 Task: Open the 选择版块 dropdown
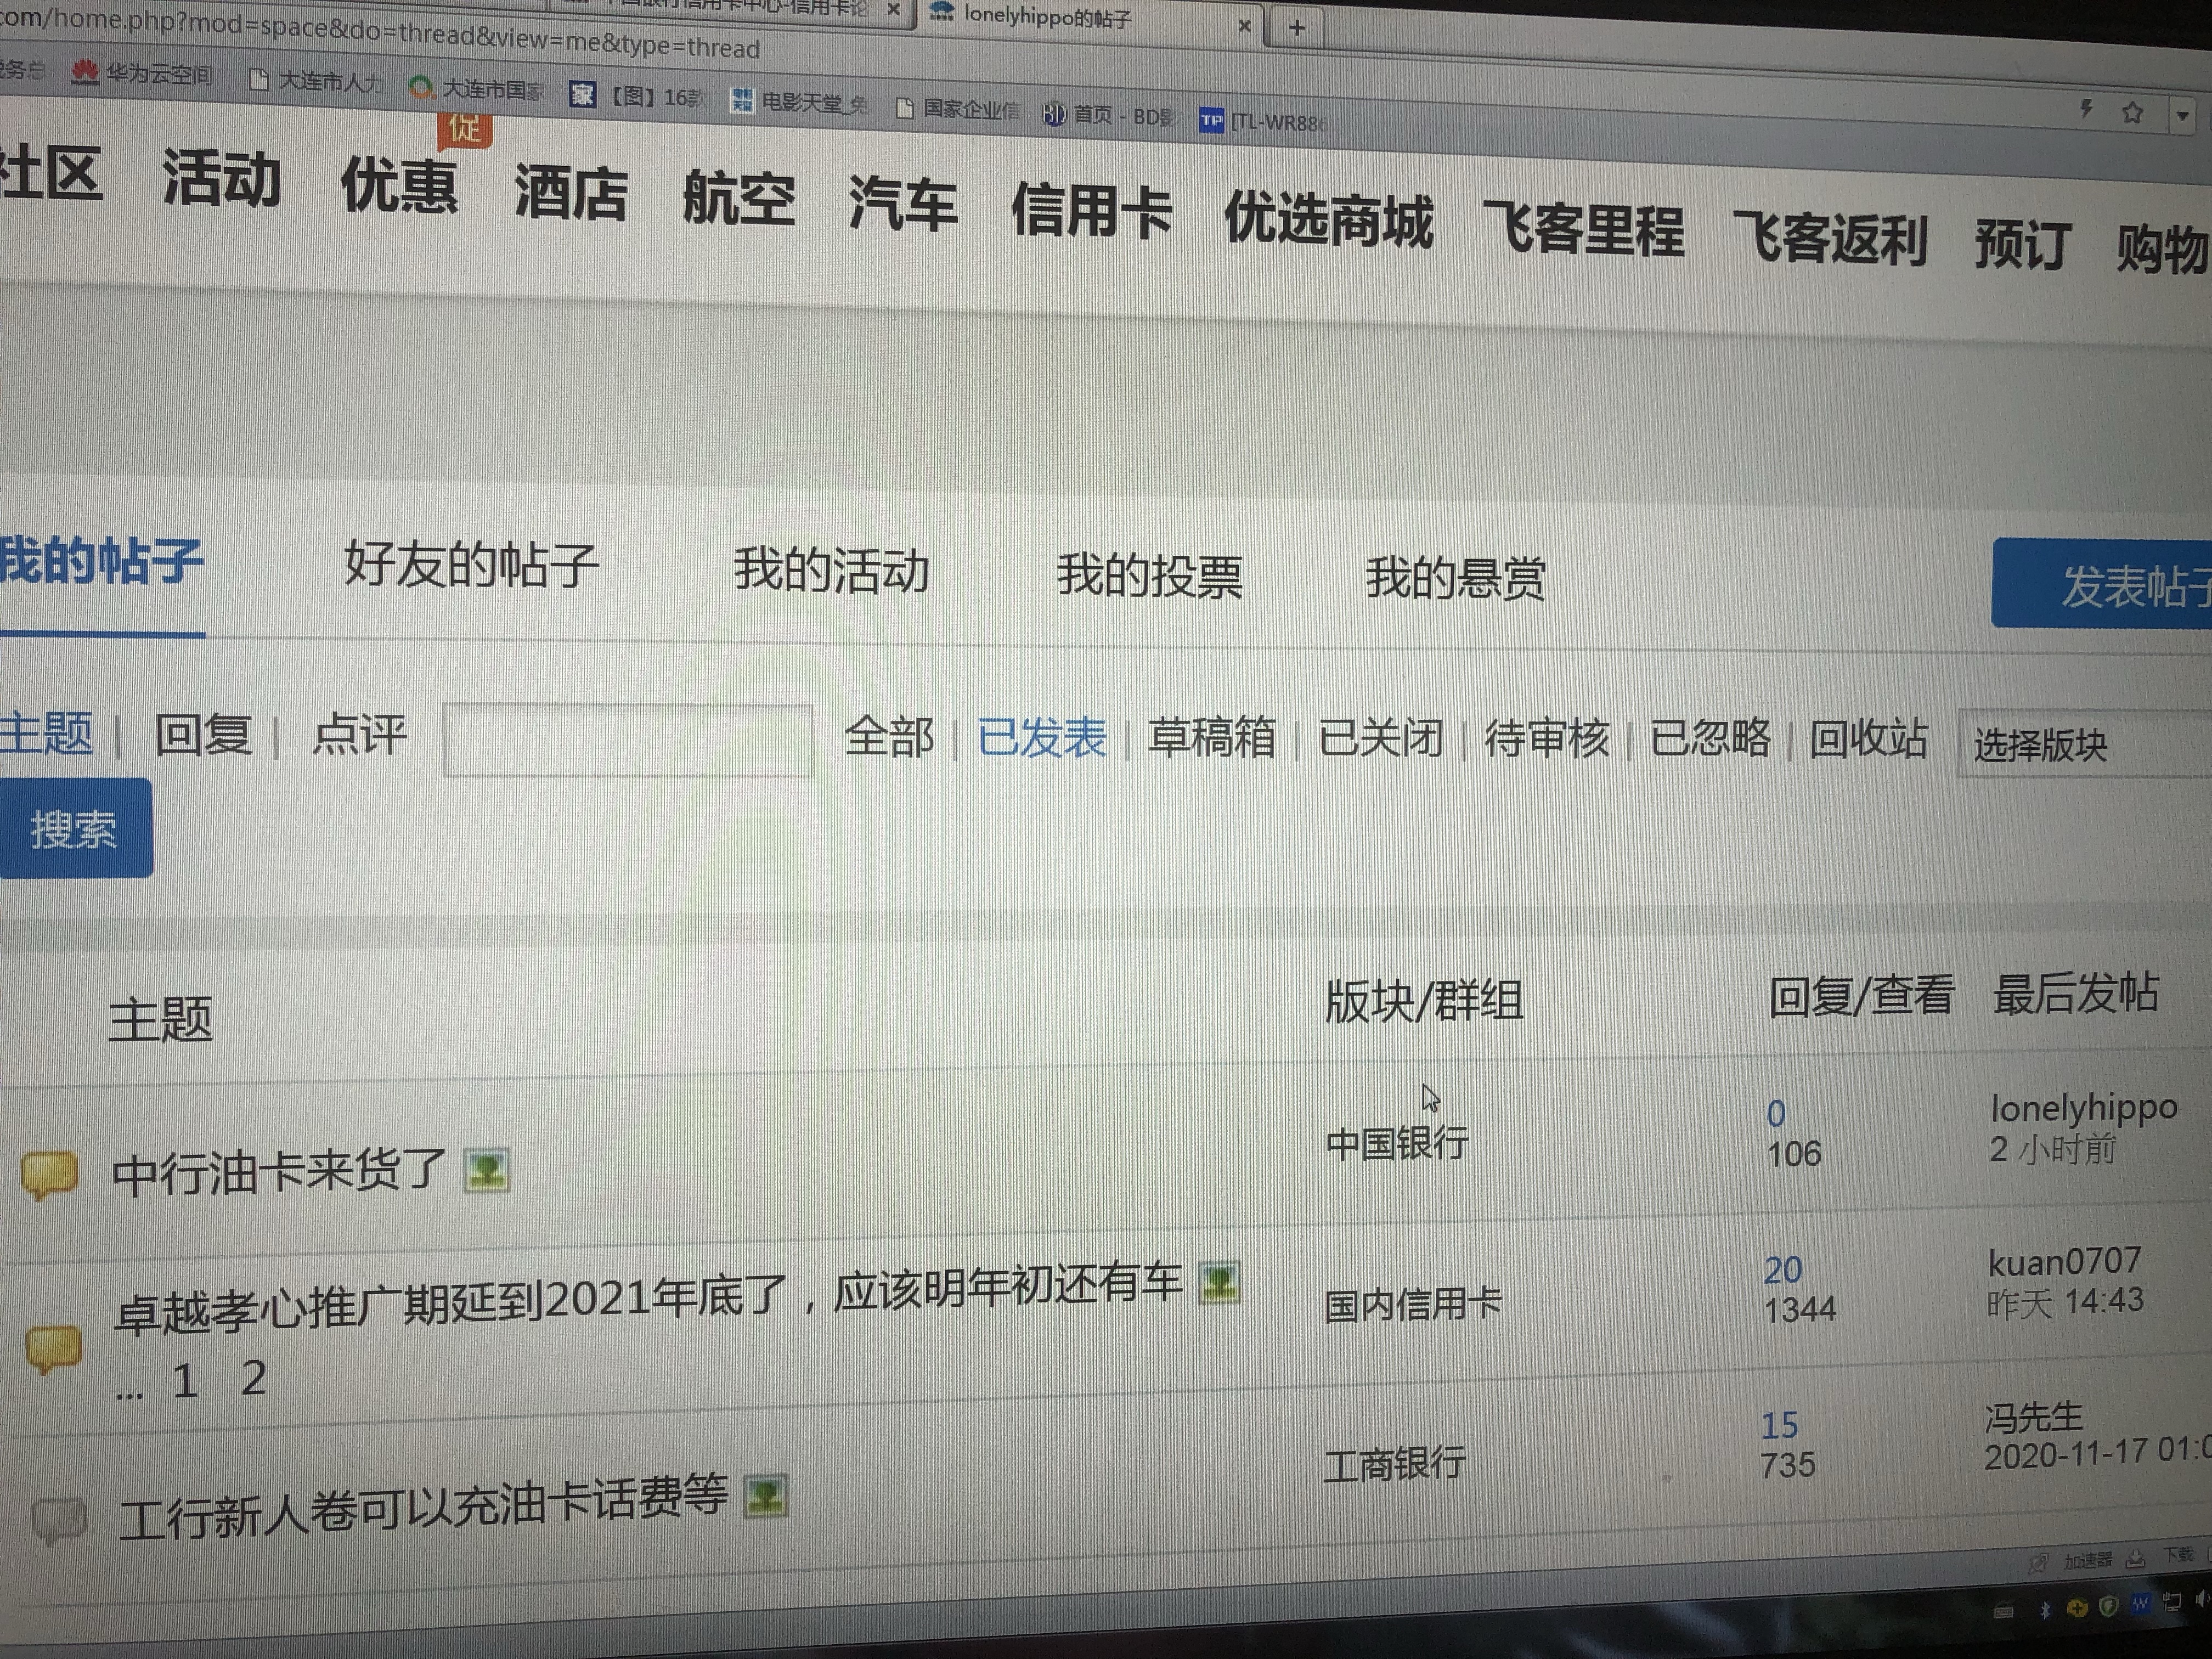pos(2084,743)
